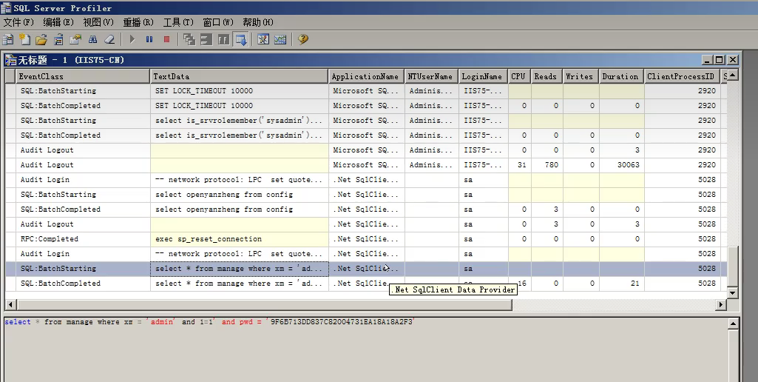Select SQL:BatchStarting SET LOCK_TIMEOUT 10000 row

click(366, 90)
